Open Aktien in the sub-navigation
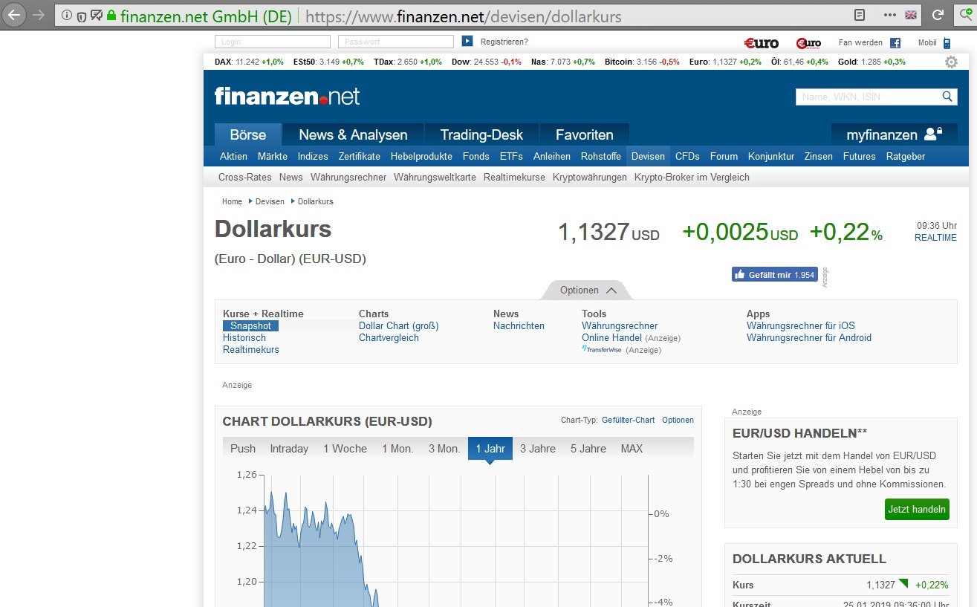The height and width of the screenshot is (607, 977). coord(234,156)
